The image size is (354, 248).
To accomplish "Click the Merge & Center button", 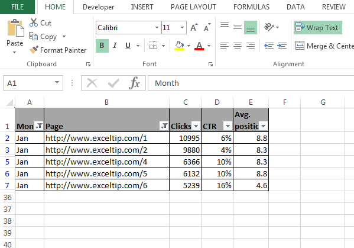I will pos(324,46).
